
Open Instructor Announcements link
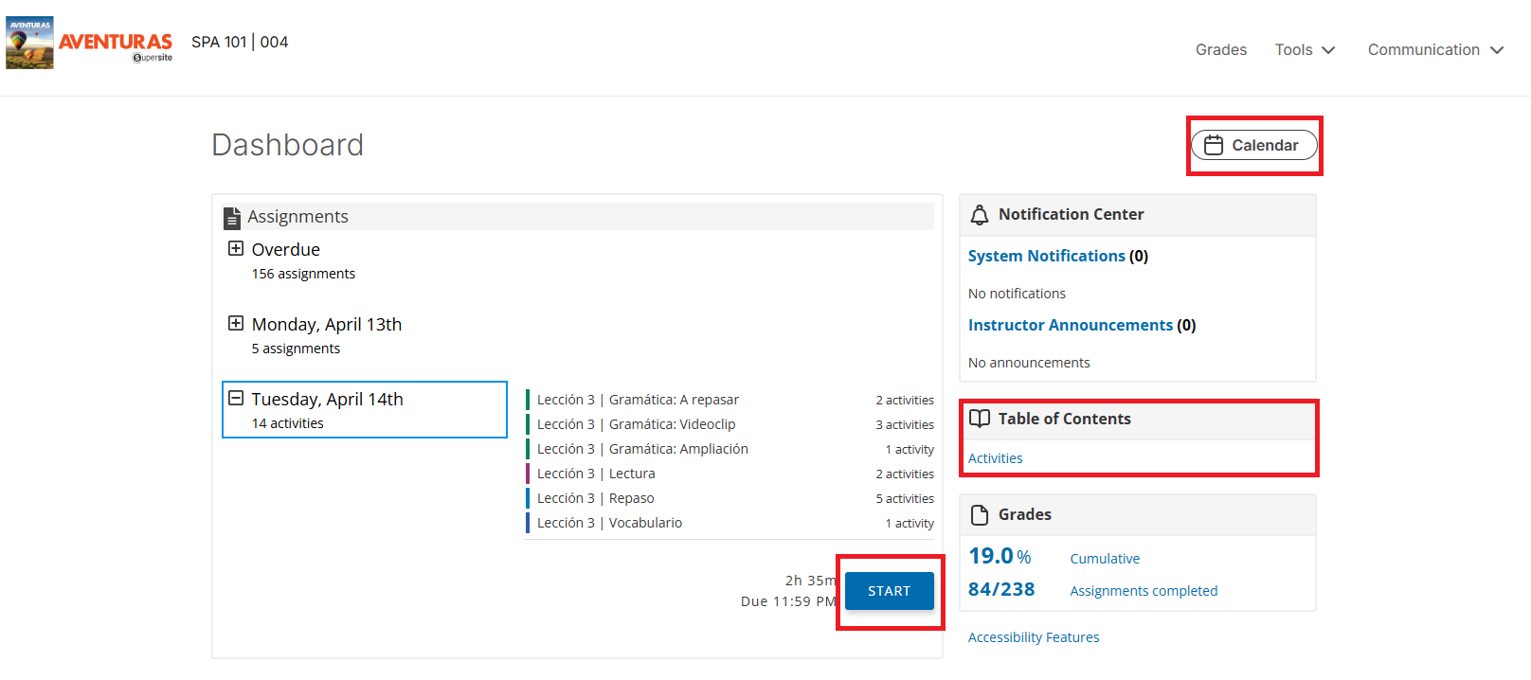point(1071,325)
